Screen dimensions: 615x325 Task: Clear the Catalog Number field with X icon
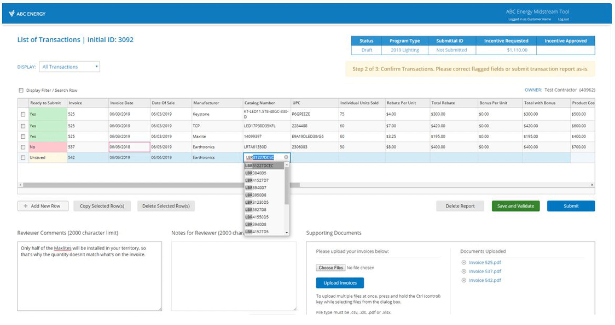click(x=286, y=157)
